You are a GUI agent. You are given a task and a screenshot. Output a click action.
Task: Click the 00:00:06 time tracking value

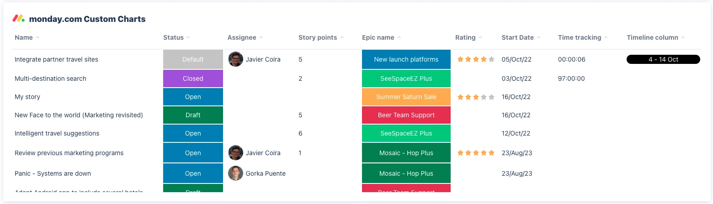coord(572,59)
